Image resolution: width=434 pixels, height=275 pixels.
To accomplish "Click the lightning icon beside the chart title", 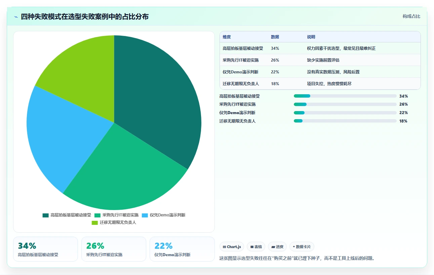I will pyautogui.click(x=16, y=17).
